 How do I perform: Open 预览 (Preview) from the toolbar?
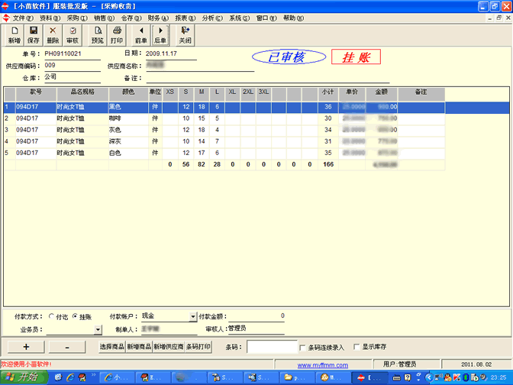[98, 34]
